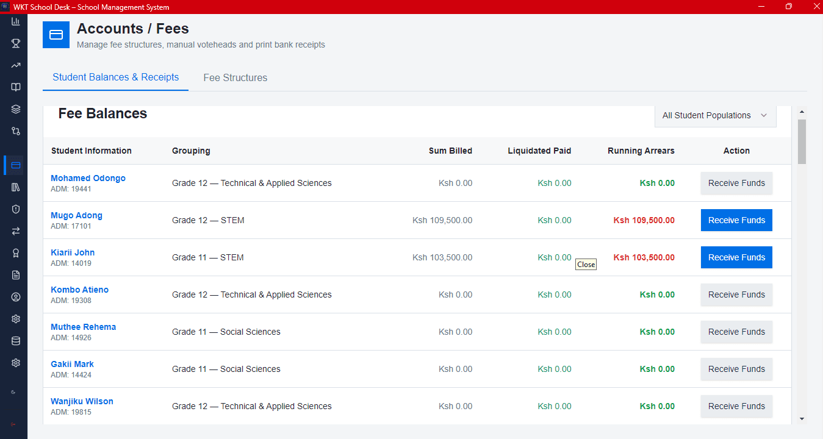Open the branching workflow sidebar icon
The width and height of the screenshot is (823, 439).
[15, 131]
